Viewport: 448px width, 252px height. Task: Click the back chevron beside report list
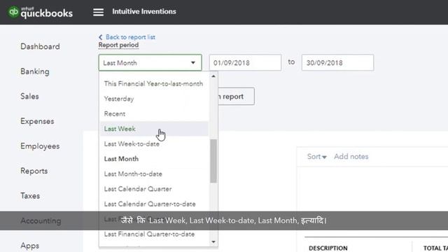[100, 37]
